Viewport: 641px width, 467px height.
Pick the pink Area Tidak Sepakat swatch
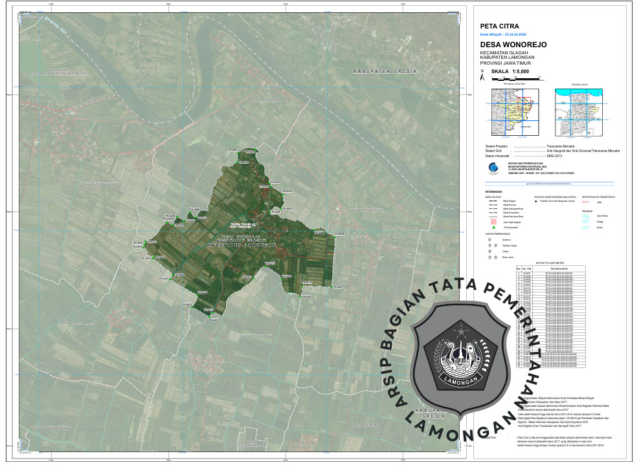tap(493, 221)
